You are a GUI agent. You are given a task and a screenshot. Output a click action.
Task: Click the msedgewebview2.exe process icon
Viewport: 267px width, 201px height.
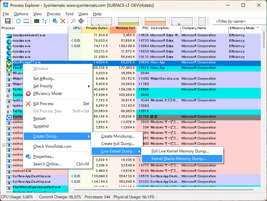click(x=9, y=36)
